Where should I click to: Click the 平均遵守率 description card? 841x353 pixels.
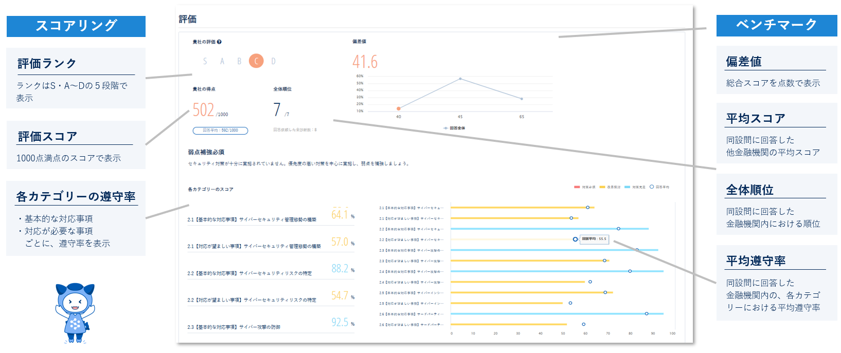click(777, 283)
